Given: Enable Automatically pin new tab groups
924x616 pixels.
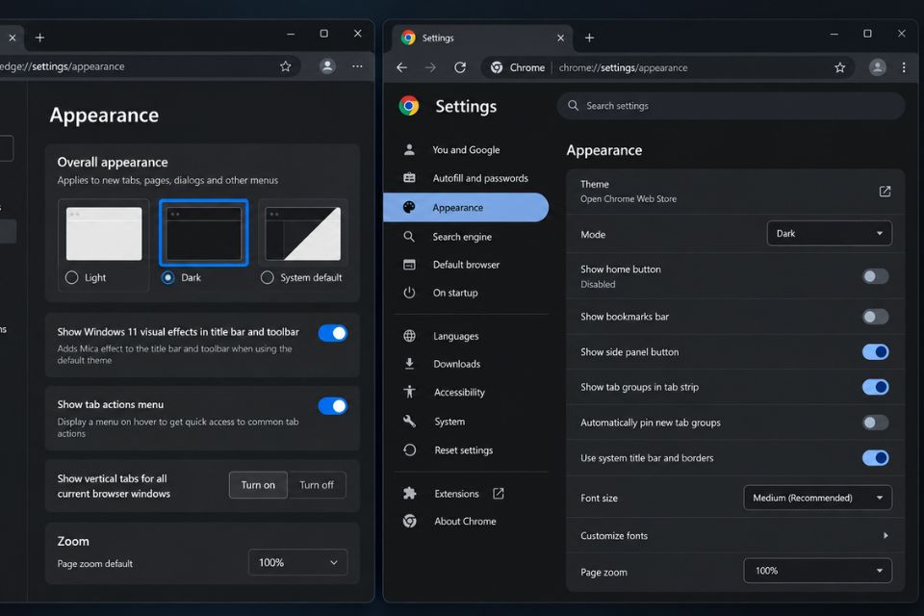Looking at the screenshot, I should pos(875,423).
